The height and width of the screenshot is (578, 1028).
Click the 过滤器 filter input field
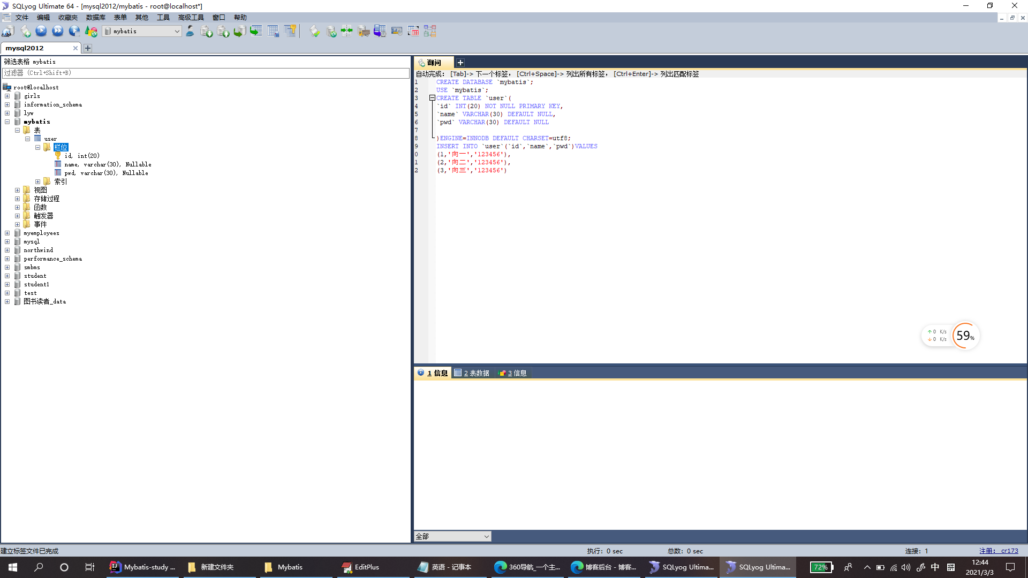pos(206,73)
